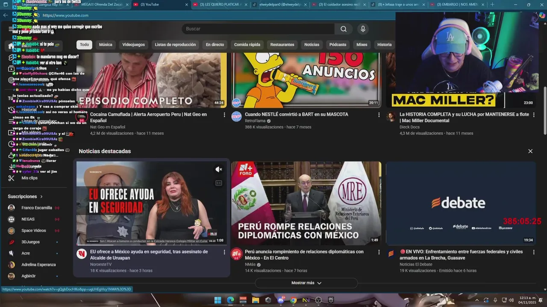This screenshot has width=547, height=307.
Task: Expand the Suscripciones section chevron
Action: pos(41,197)
